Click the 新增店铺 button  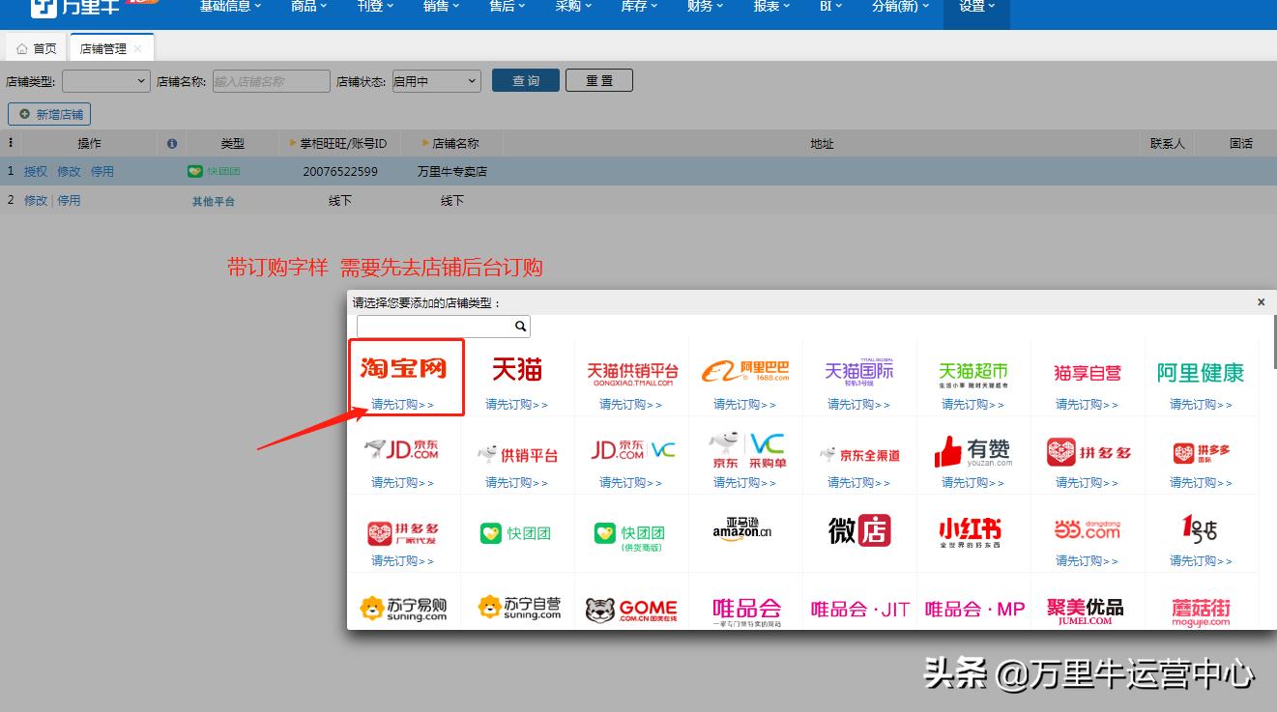pyautogui.click(x=48, y=113)
